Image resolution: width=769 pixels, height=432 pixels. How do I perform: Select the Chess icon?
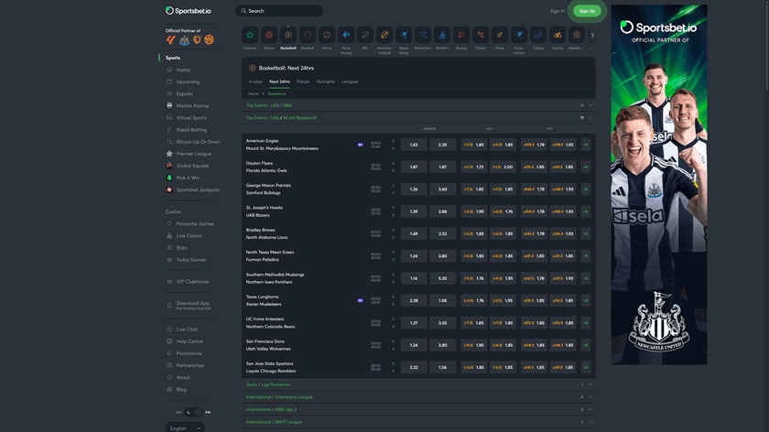pyautogui.click(x=500, y=35)
